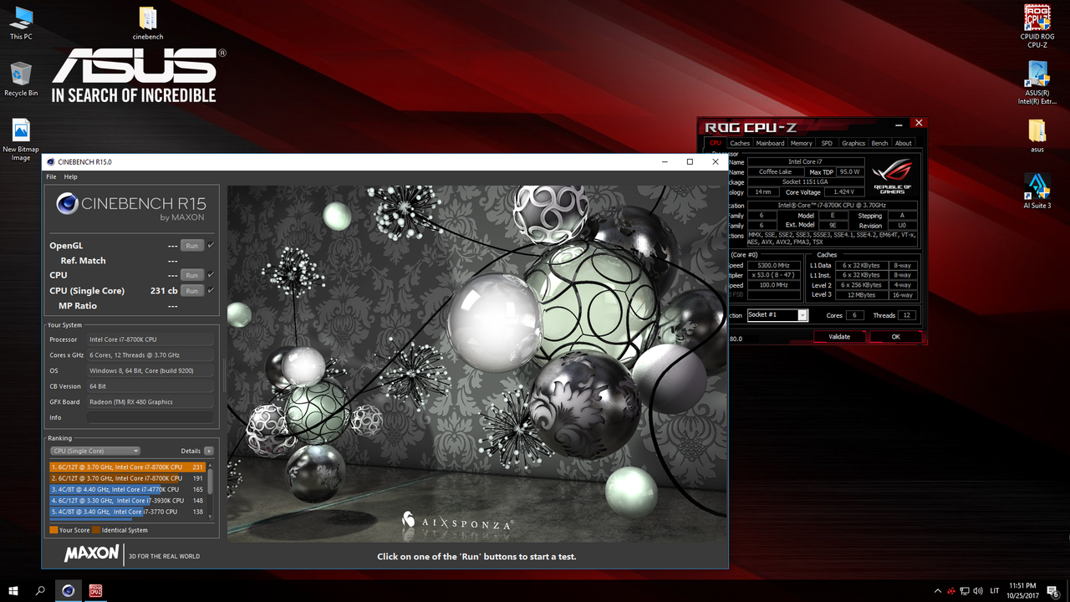Toggle the CPU (Single Core) test checkbox

coord(211,290)
